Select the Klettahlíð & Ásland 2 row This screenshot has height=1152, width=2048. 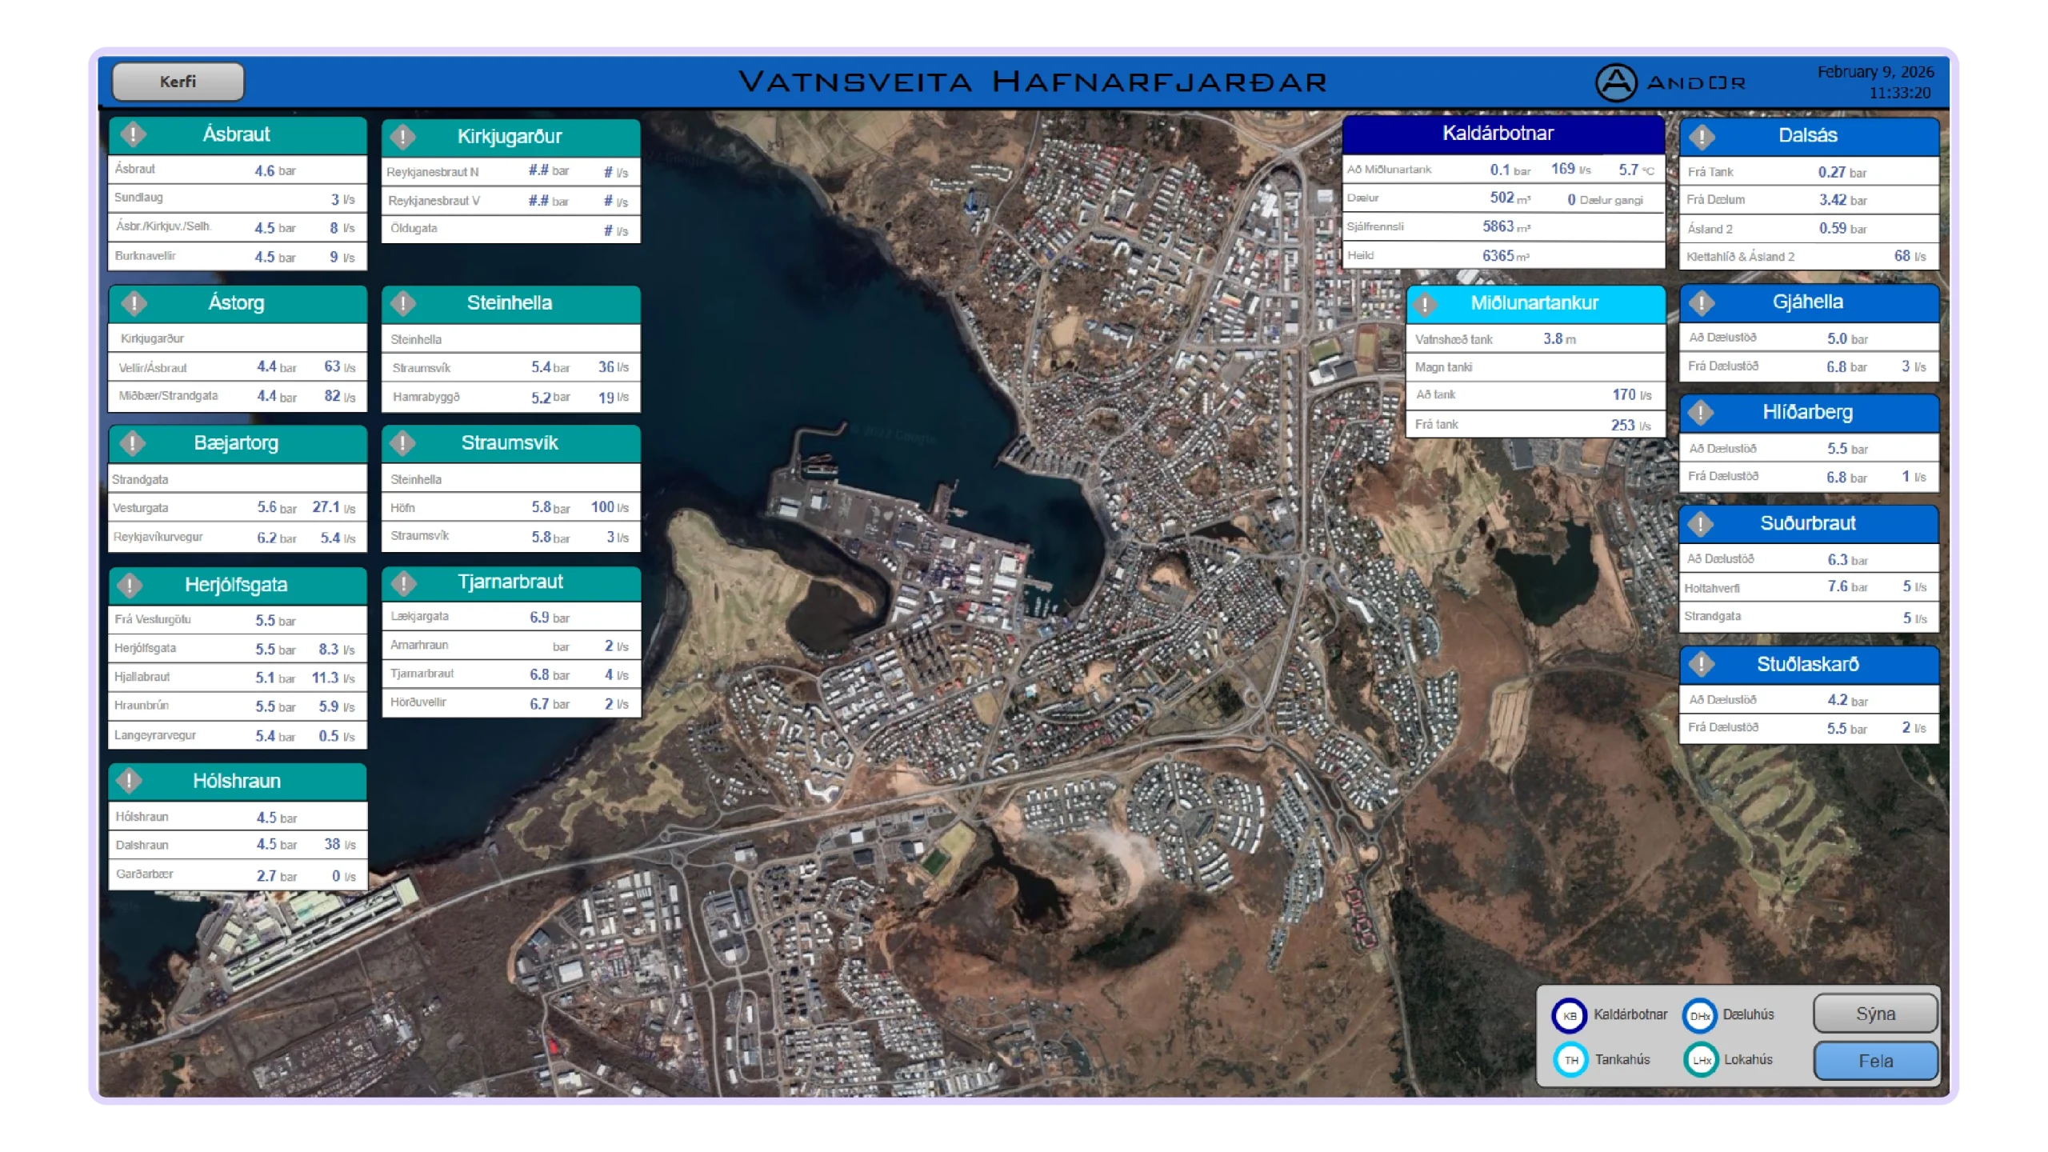coord(1809,257)
